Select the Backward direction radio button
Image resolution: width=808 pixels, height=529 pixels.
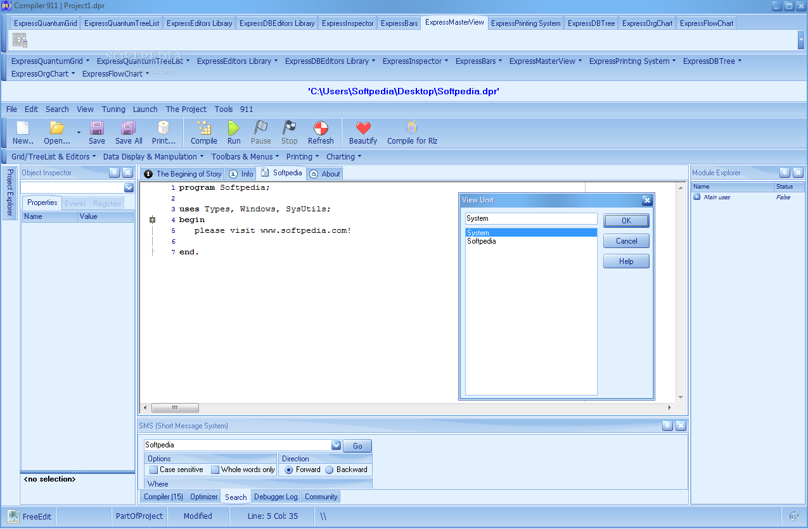pyautogui.click(x=330, y=470)
